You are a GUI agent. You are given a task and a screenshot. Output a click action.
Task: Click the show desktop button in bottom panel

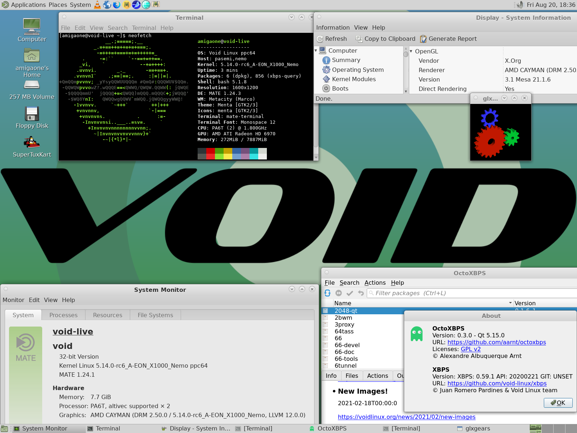(4, 429)
